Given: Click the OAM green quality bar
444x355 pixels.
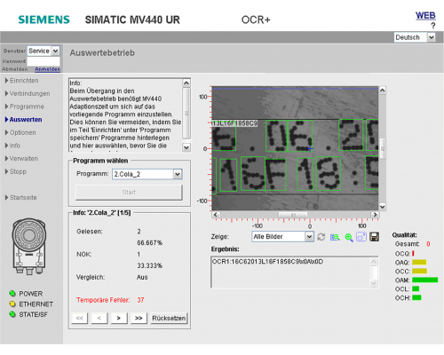Looking at the screenshot, I should [x=424, y=280].
